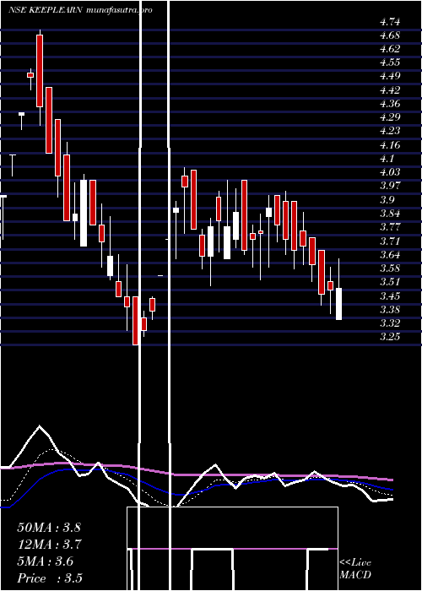Select the tallest red candle near 4.68
422x591 pixels.
click(x=40, y=71)
